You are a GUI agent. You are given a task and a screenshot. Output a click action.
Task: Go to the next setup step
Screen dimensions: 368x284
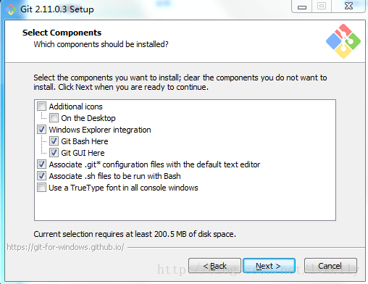click(x=269, y=266)
